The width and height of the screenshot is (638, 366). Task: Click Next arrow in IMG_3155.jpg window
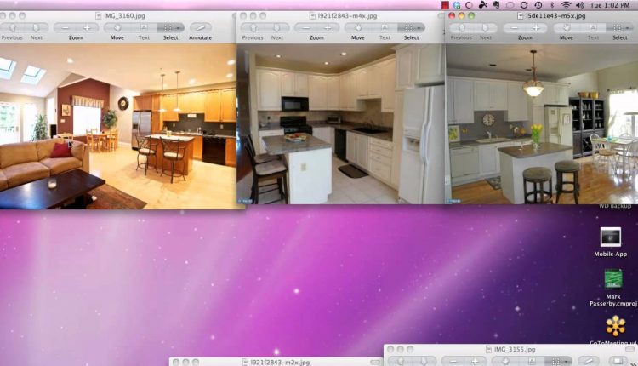424,361
